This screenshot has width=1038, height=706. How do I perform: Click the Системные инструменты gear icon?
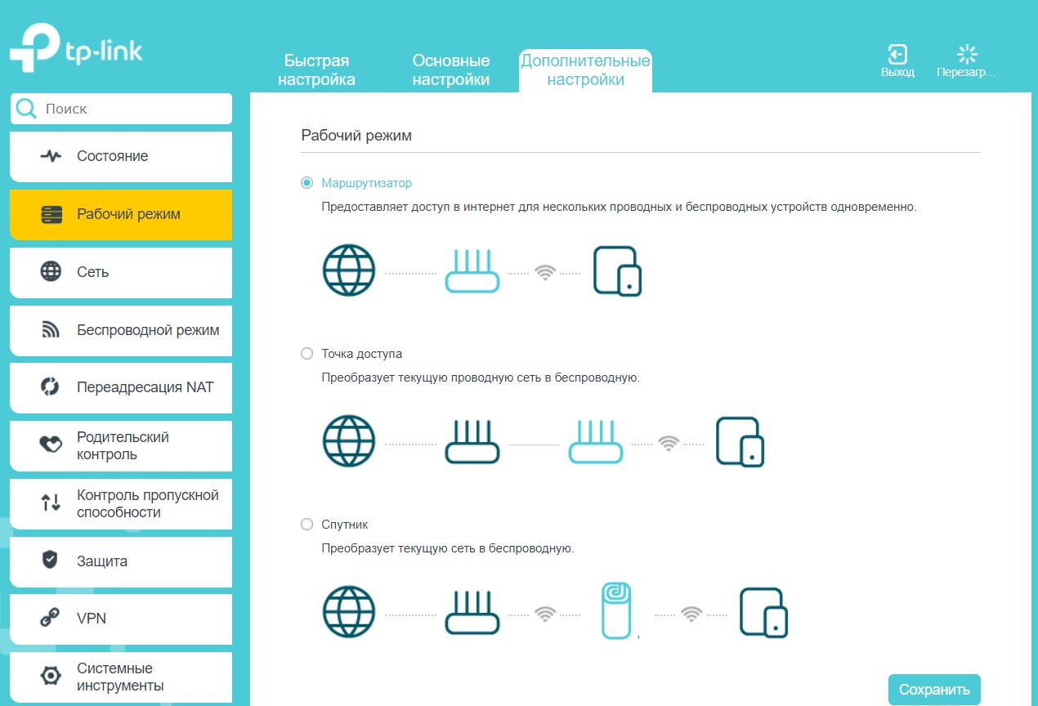point(51,677)
